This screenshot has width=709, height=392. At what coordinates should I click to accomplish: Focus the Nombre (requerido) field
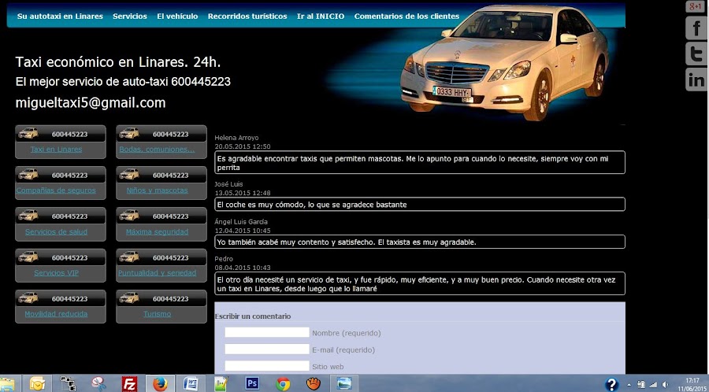(x=267, y=332)
